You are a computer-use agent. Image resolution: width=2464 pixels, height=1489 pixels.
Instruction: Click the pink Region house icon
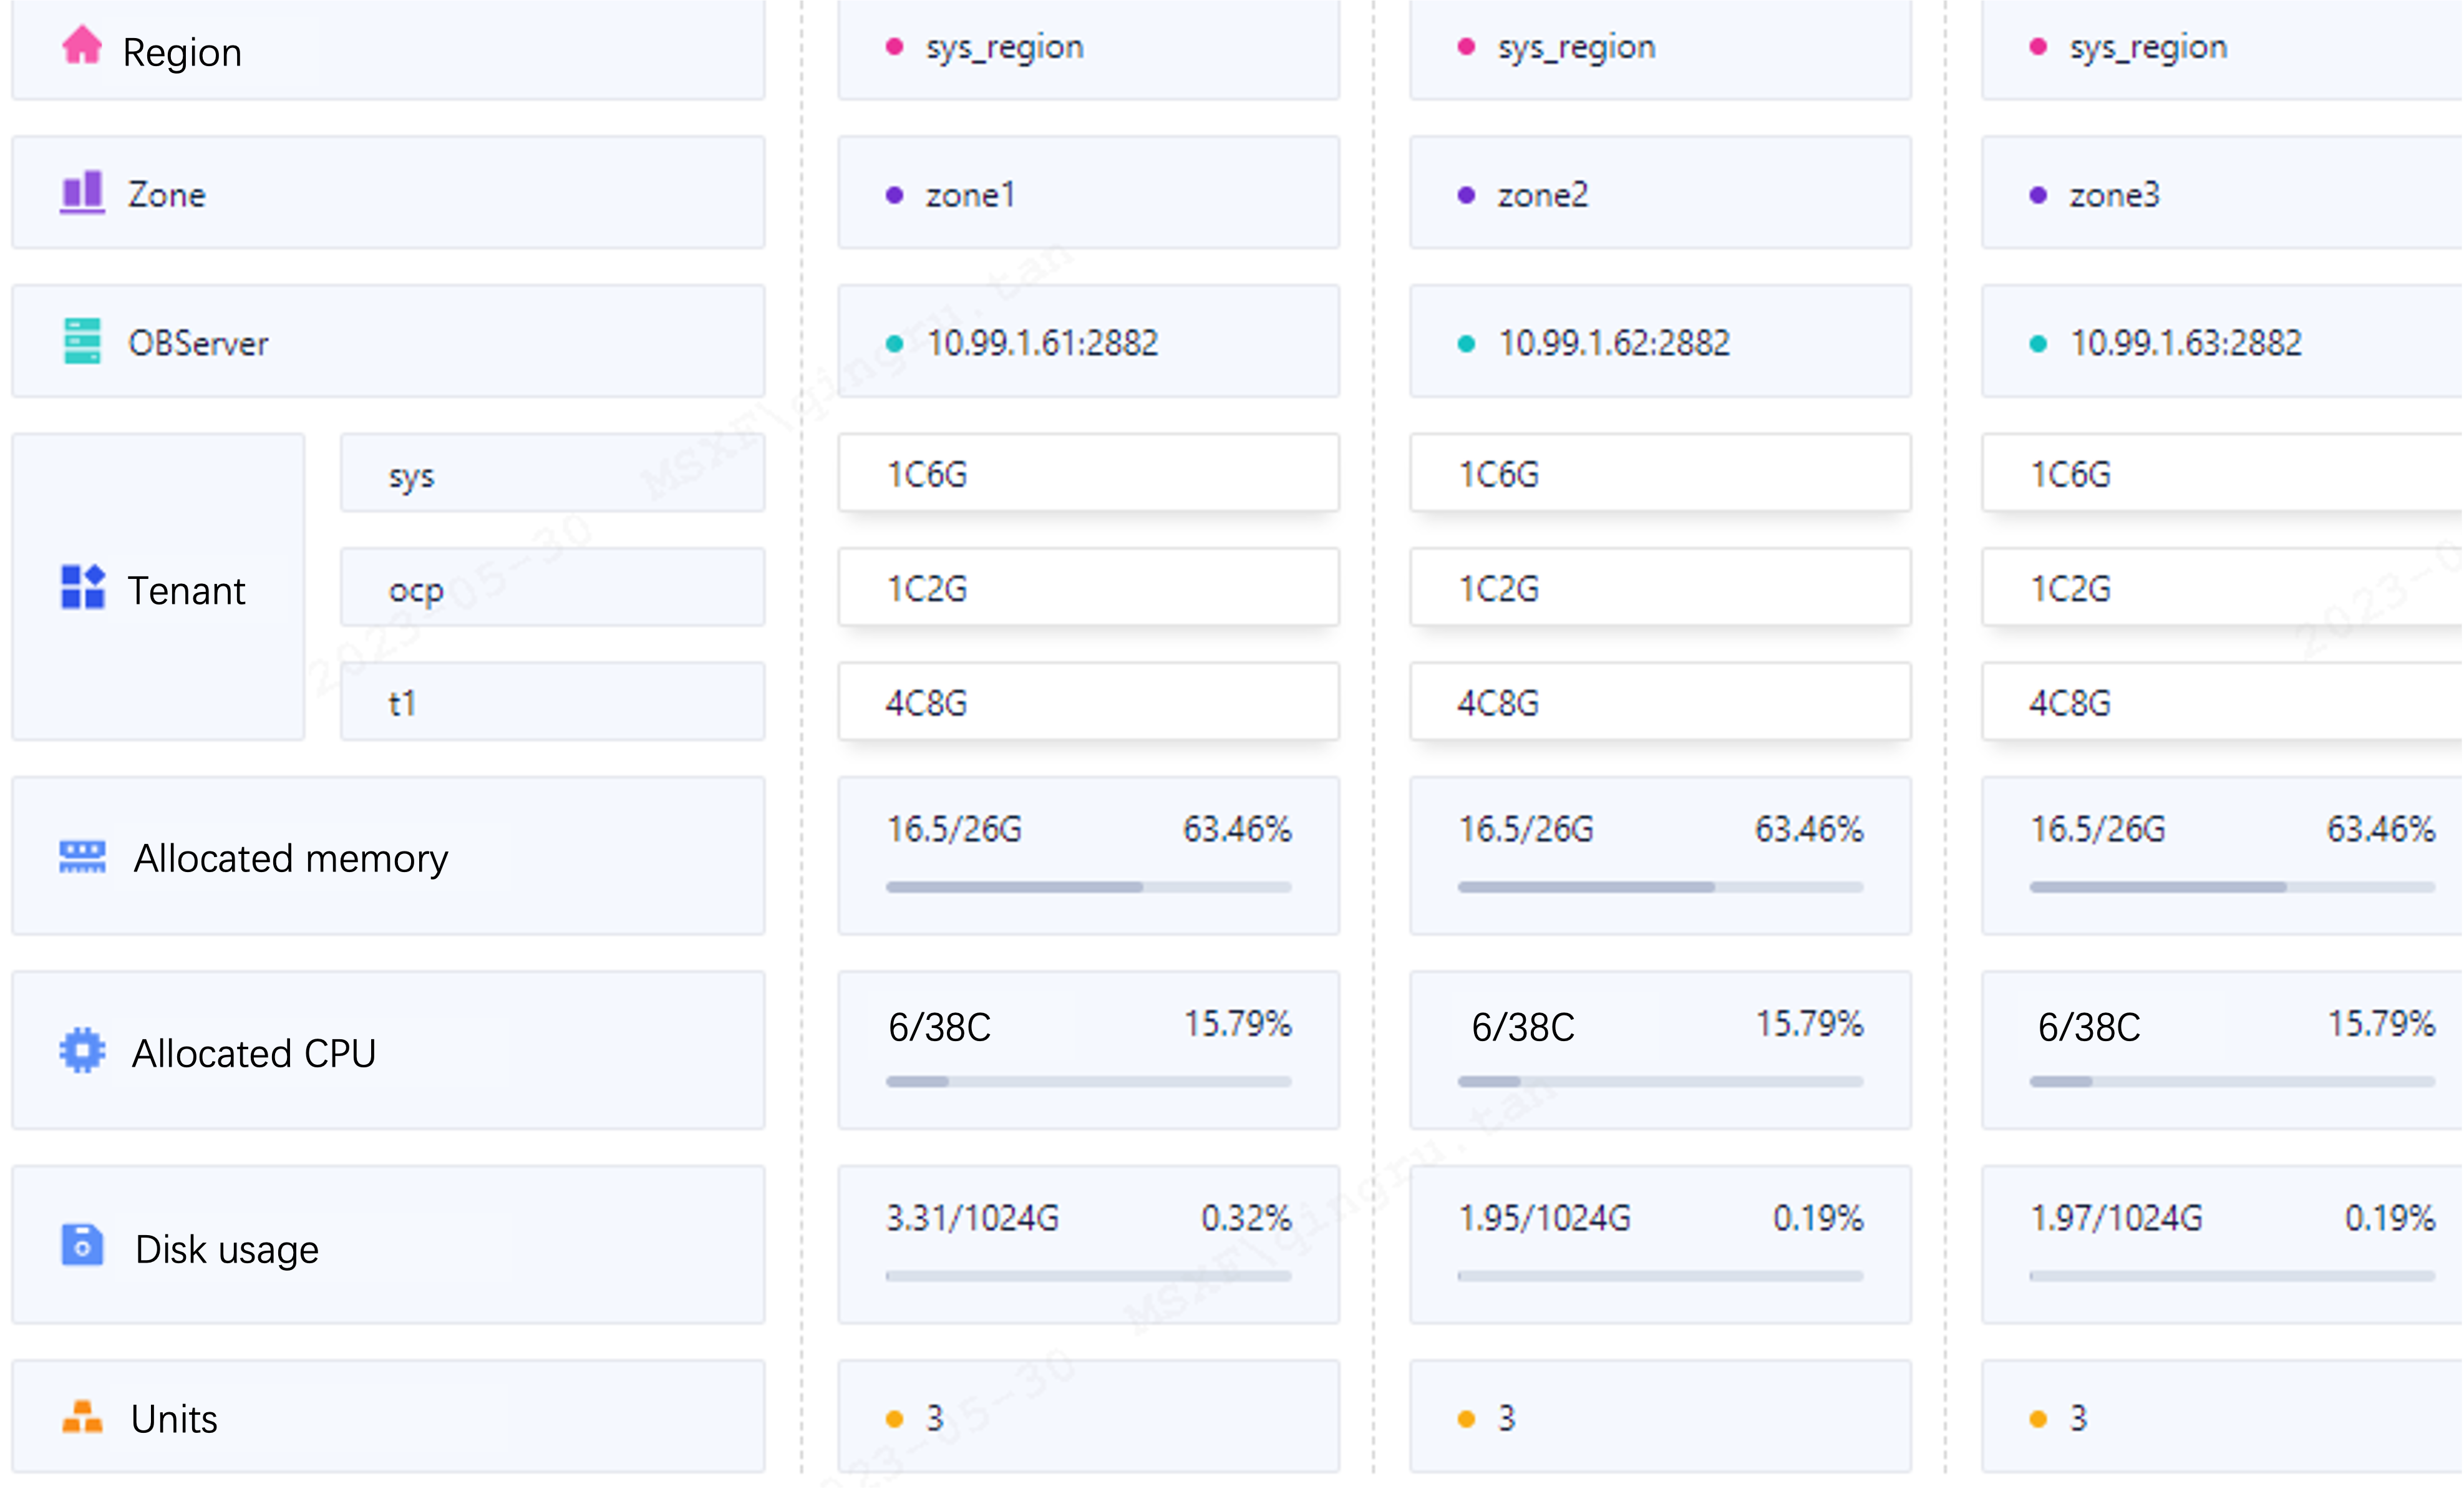[x=82, y=46]
